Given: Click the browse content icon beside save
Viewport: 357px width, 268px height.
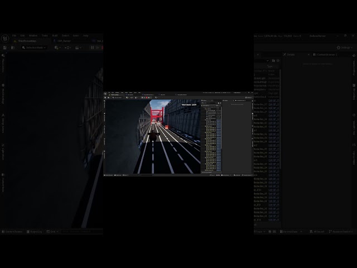Looking at the screenshot, I should tap(13, 47).
